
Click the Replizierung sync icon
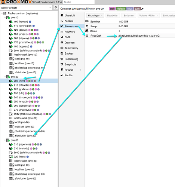(62, 59)
